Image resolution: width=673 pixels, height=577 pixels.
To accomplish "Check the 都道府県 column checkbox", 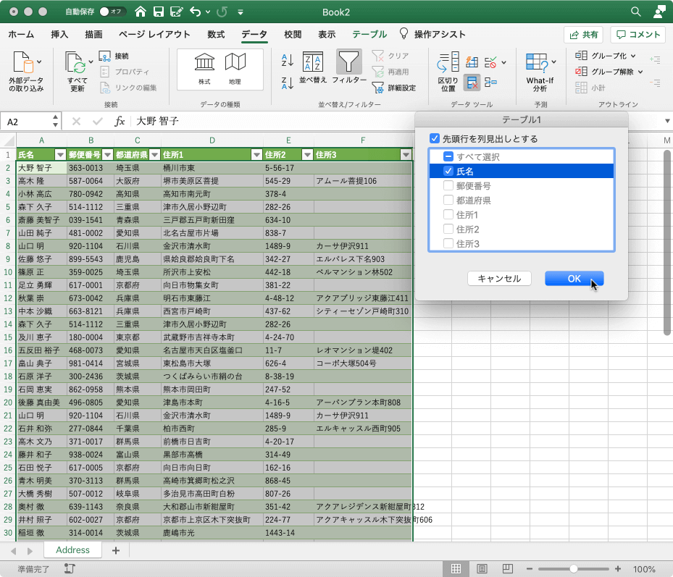I will pyautogui.click(x=448, y=201).
